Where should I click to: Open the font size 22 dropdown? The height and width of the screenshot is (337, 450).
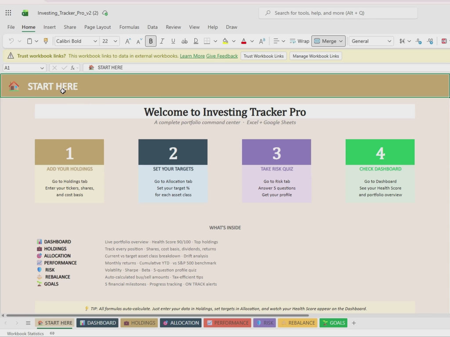click(x=116, y=41)
